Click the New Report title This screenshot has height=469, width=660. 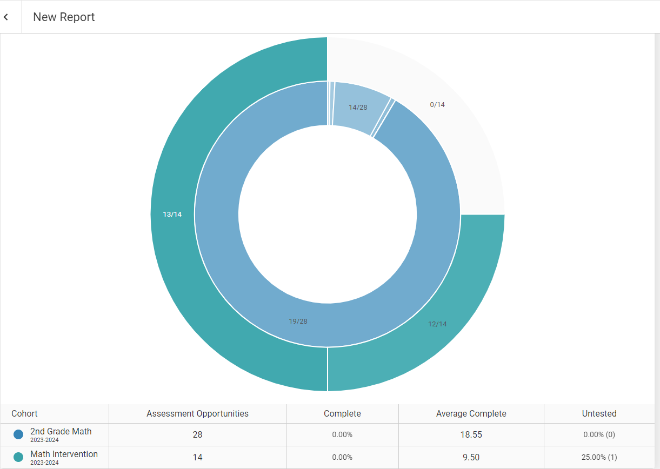pos(64,17)
